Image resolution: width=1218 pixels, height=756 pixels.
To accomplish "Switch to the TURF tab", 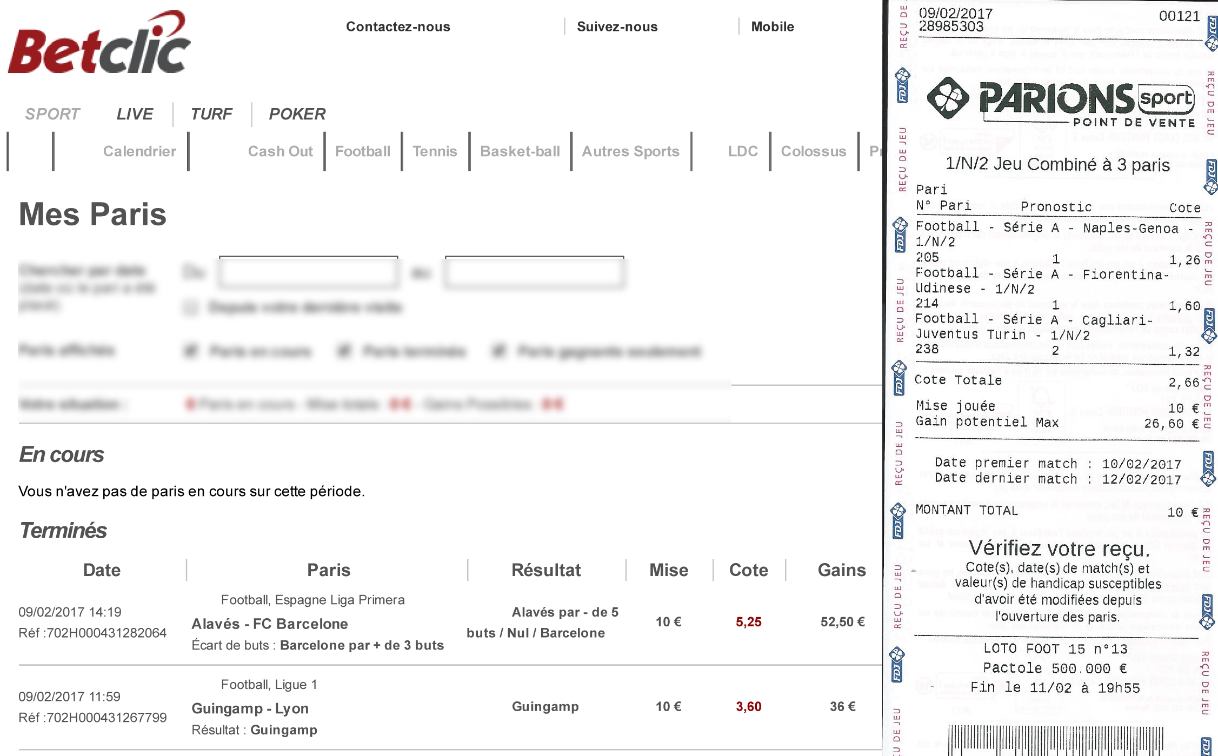I will tap(211, 114).
